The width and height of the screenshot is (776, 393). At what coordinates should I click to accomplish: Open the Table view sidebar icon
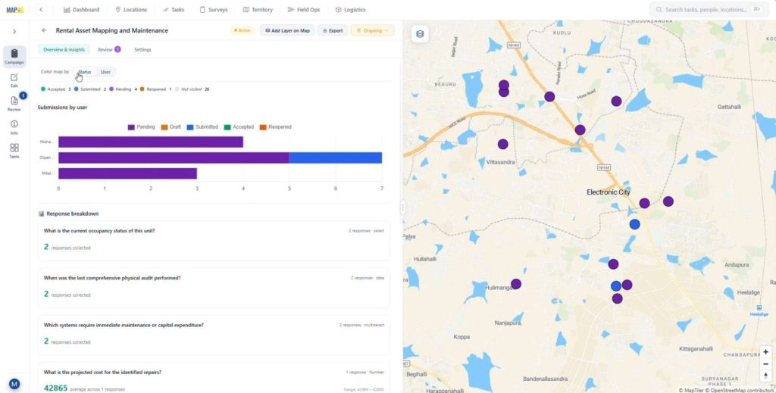click(14, 150)
